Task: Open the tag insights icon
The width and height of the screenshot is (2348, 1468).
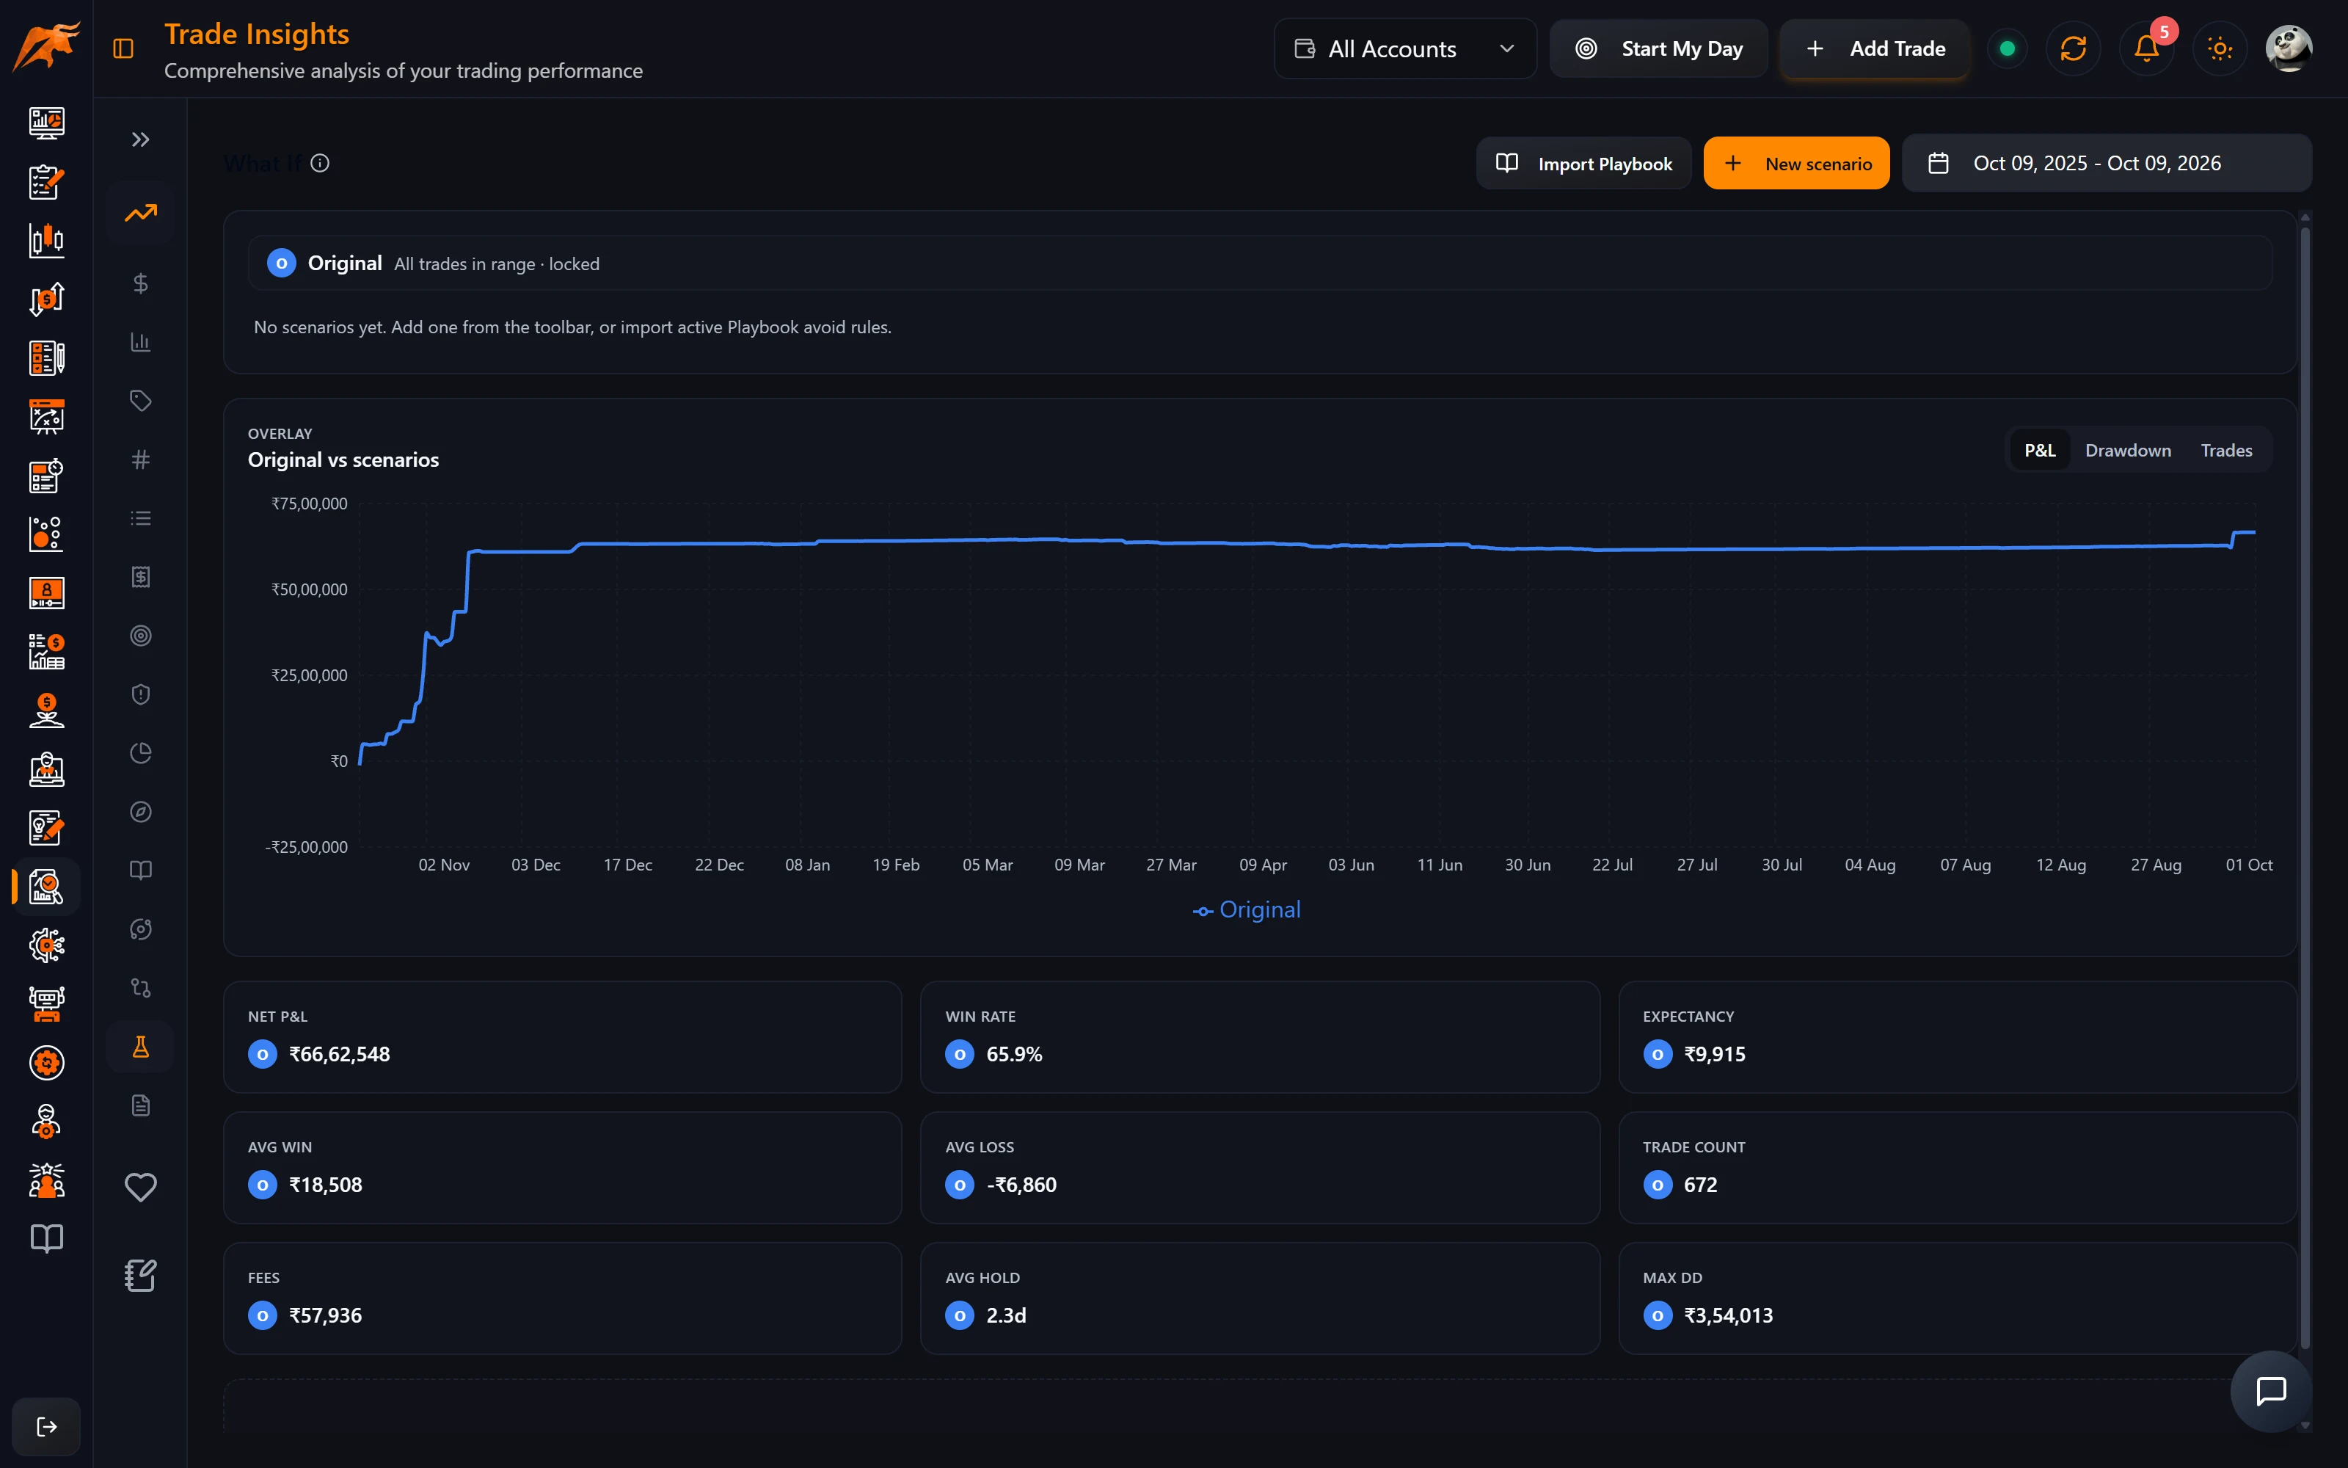Action: coord(141,400)
